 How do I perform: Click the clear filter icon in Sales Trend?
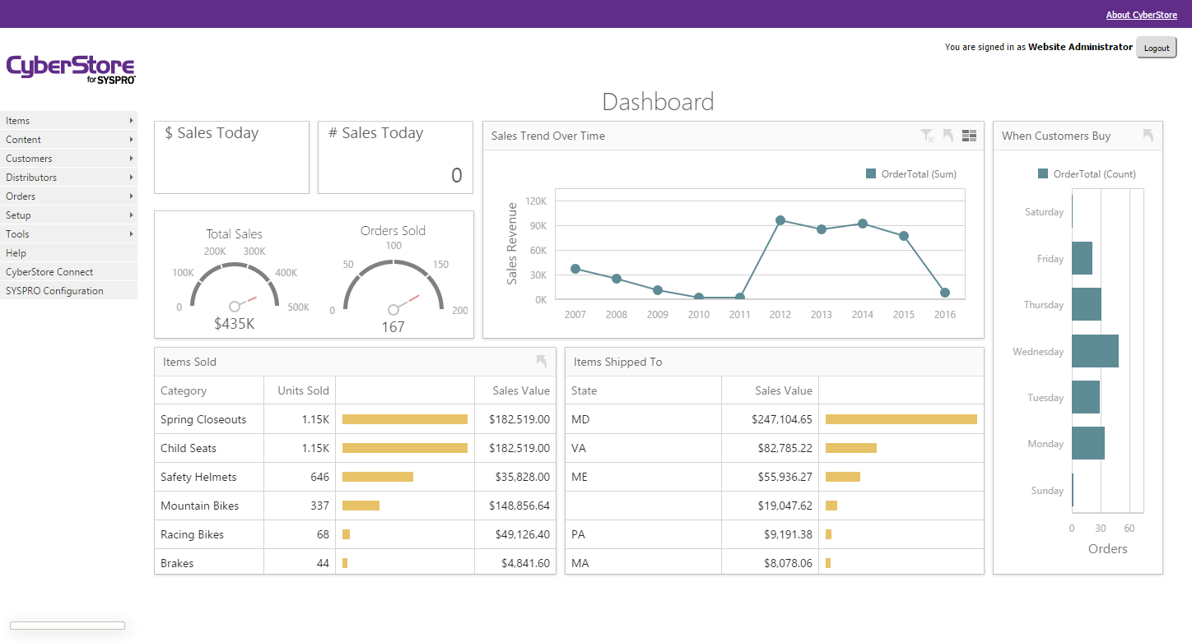(x=927, y=136)
